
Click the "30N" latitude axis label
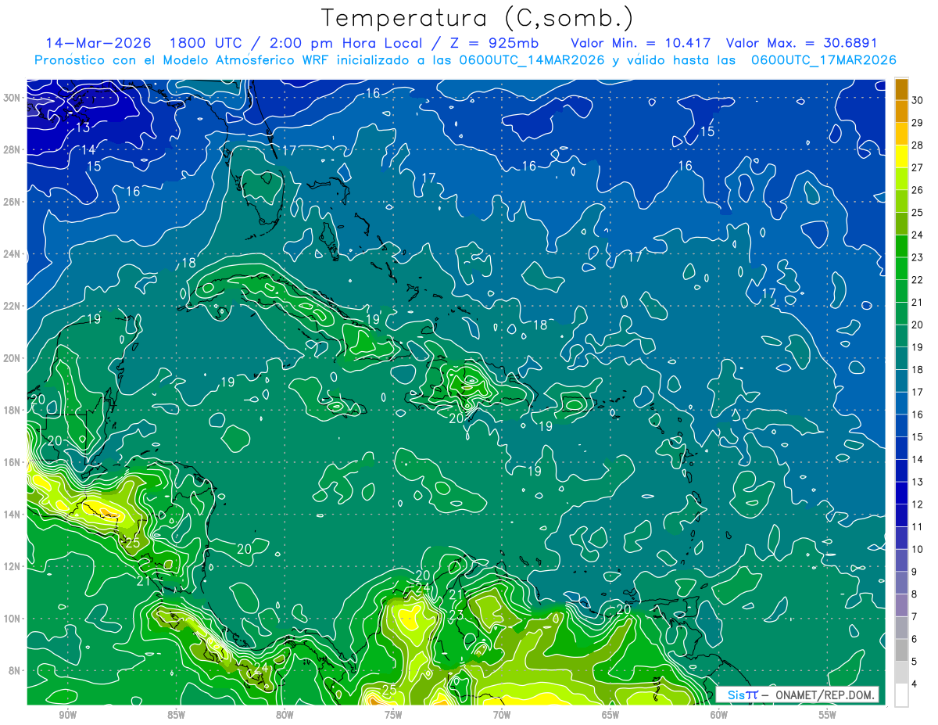(x=12, y=98)
